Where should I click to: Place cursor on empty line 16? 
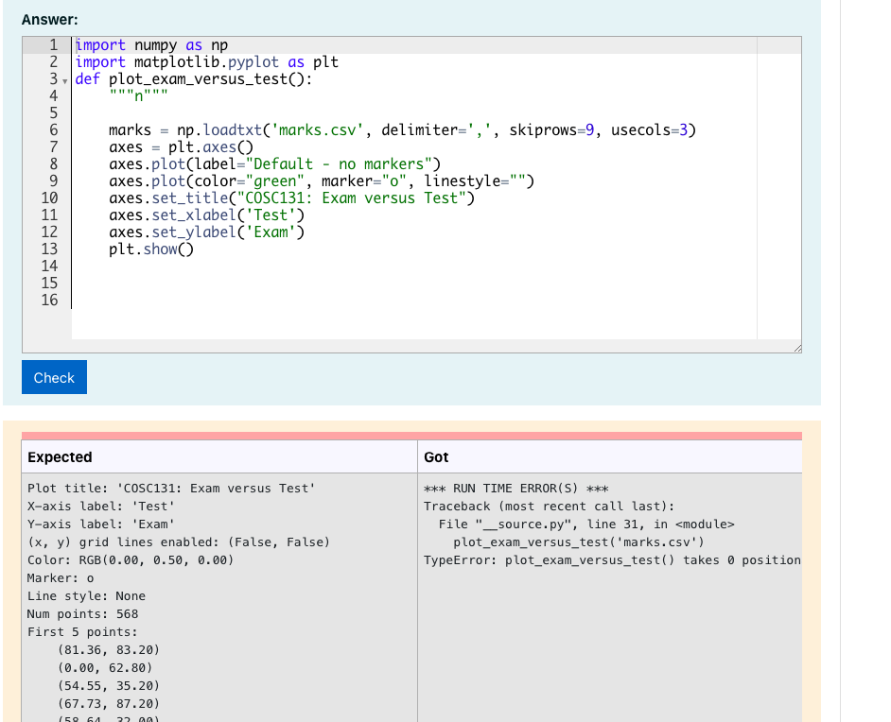coord(414,301)
